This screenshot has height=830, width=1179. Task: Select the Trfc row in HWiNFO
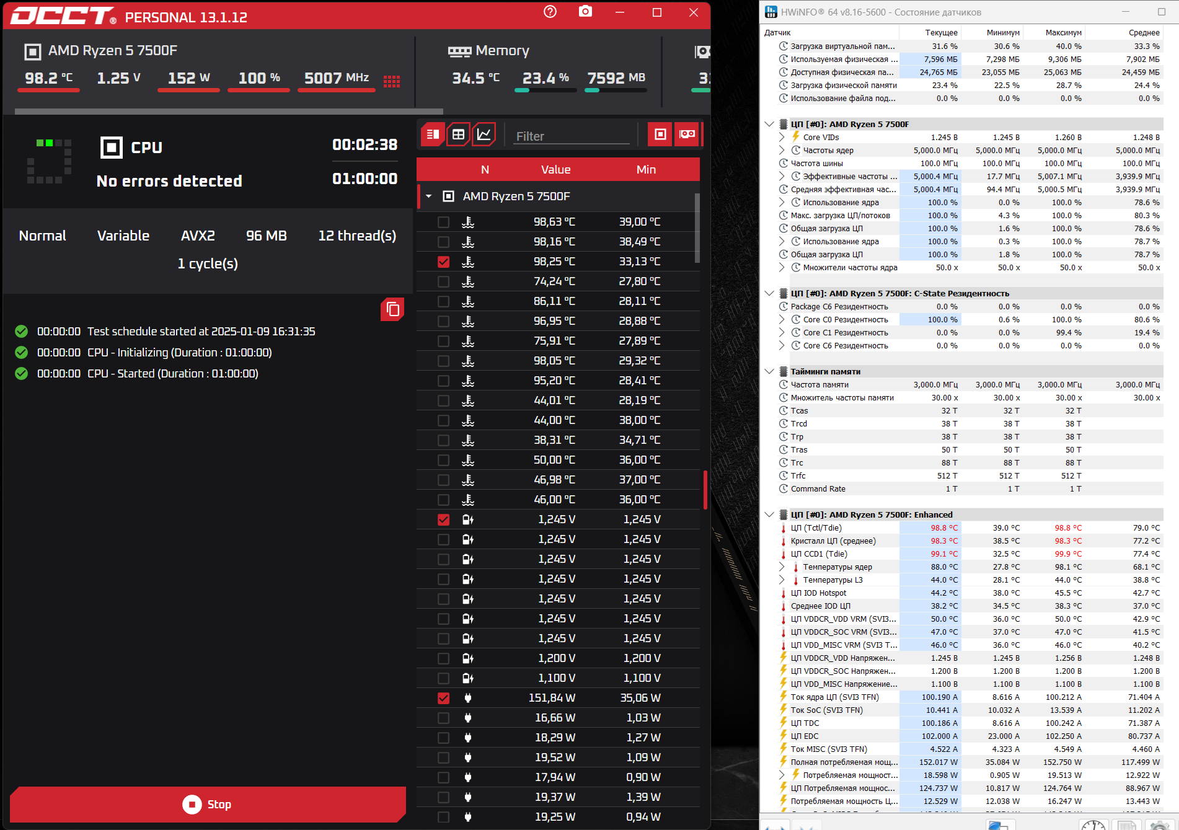(969, 475)
